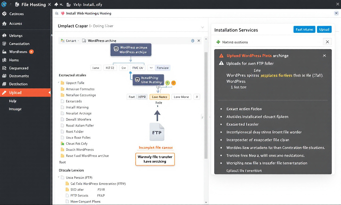Click the Upoall blue button
Viewport: 341px width, 205px height.
pyautogui.click(x=324, y=29)
